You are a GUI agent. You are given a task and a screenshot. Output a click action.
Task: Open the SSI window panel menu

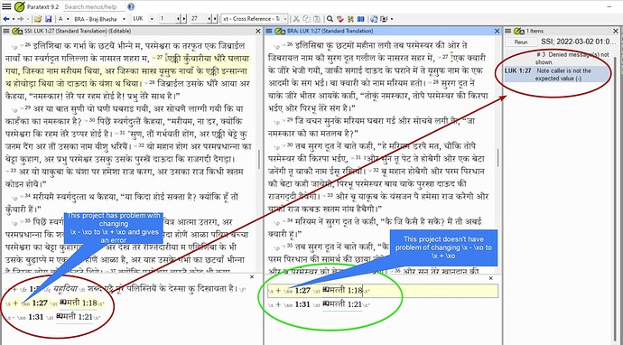click(6, 31)
